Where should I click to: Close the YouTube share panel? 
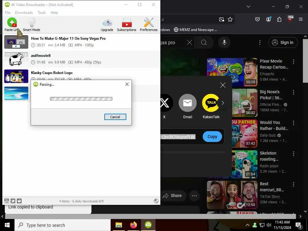click(223, 85)
